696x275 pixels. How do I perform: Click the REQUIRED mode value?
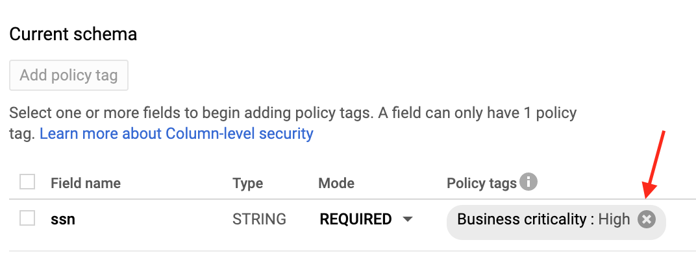coord(355,219)
